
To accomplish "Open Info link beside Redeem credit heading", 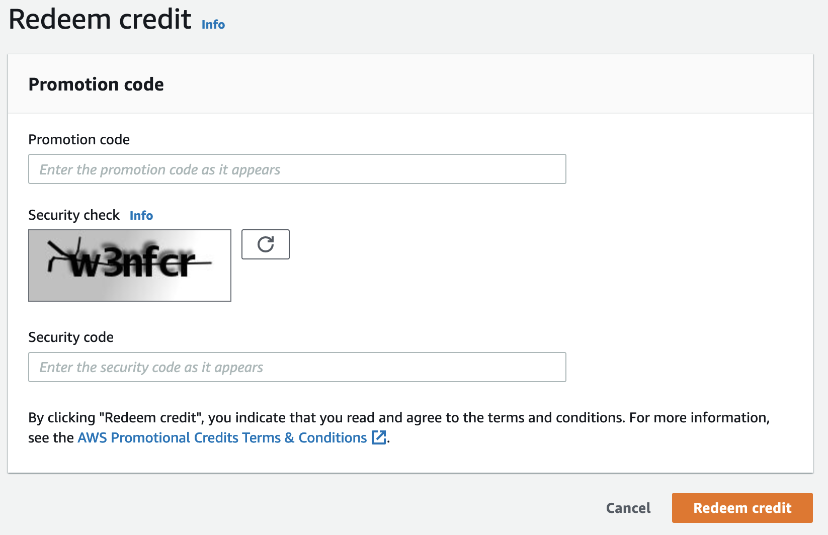I will (x=213, y=24).
